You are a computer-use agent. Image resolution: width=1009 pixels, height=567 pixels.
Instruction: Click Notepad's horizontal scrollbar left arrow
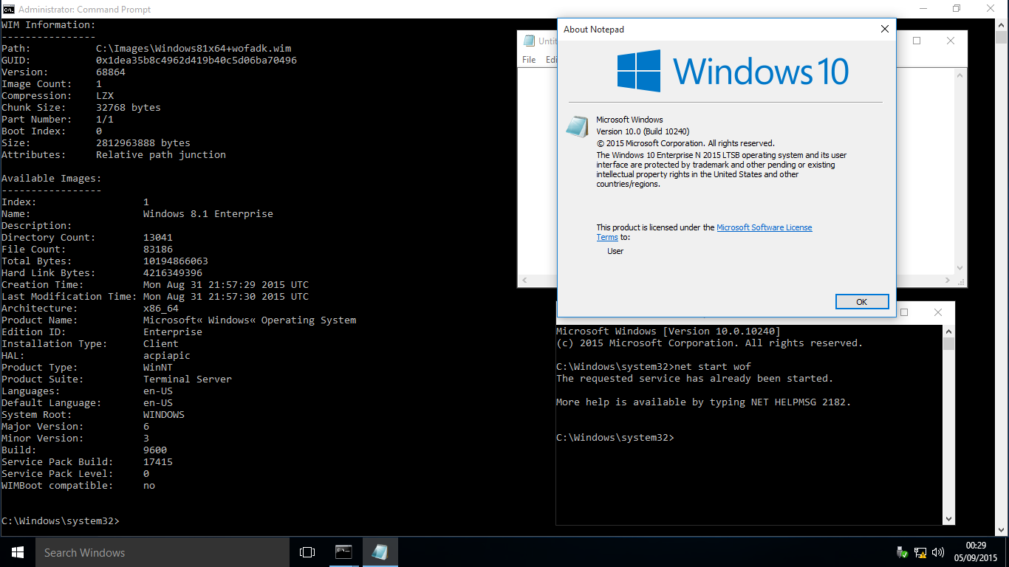coord(524,281)
